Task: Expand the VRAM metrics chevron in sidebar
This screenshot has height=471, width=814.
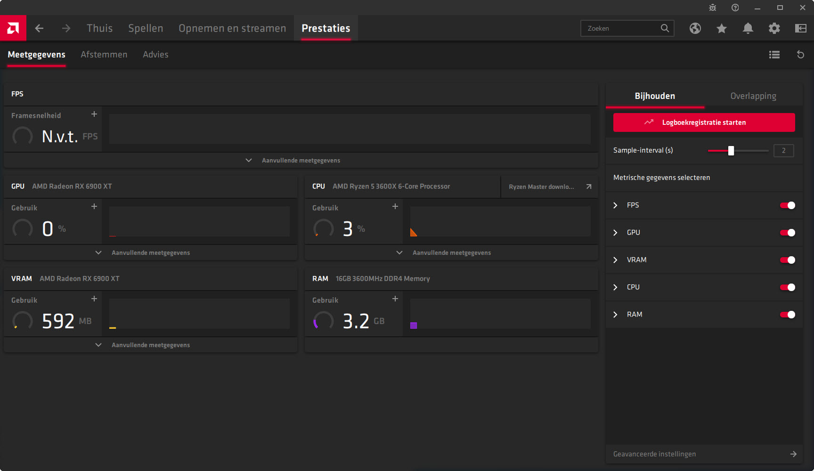Action: click(x=615, y=260)
